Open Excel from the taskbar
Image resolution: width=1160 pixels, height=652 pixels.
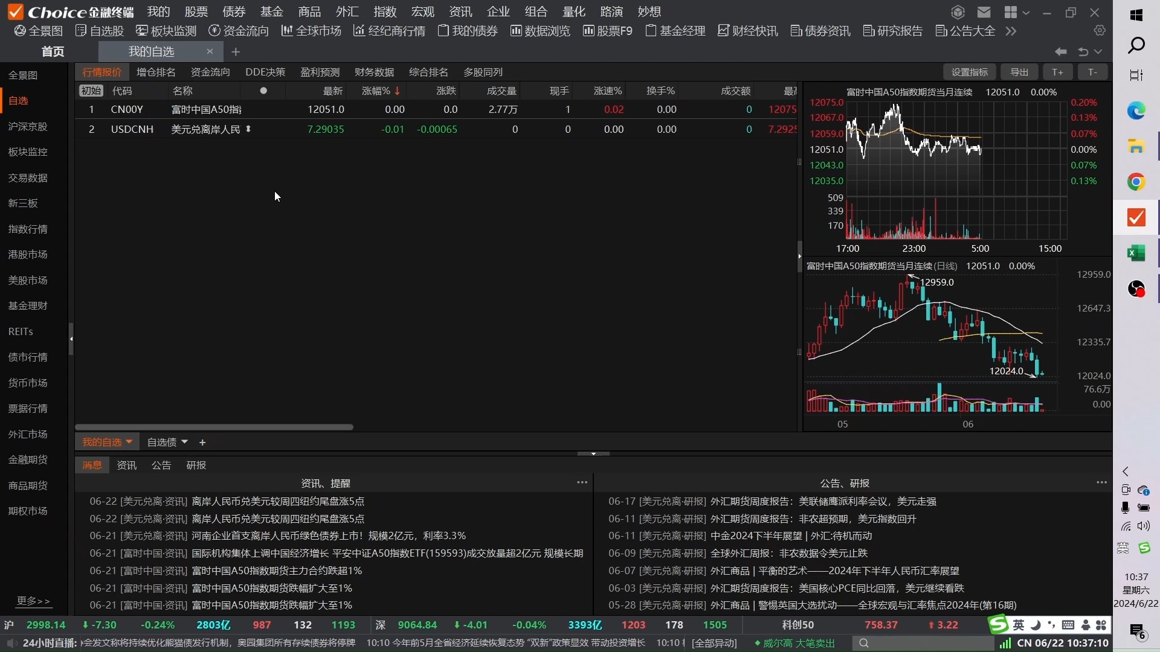click(1136, 253)
